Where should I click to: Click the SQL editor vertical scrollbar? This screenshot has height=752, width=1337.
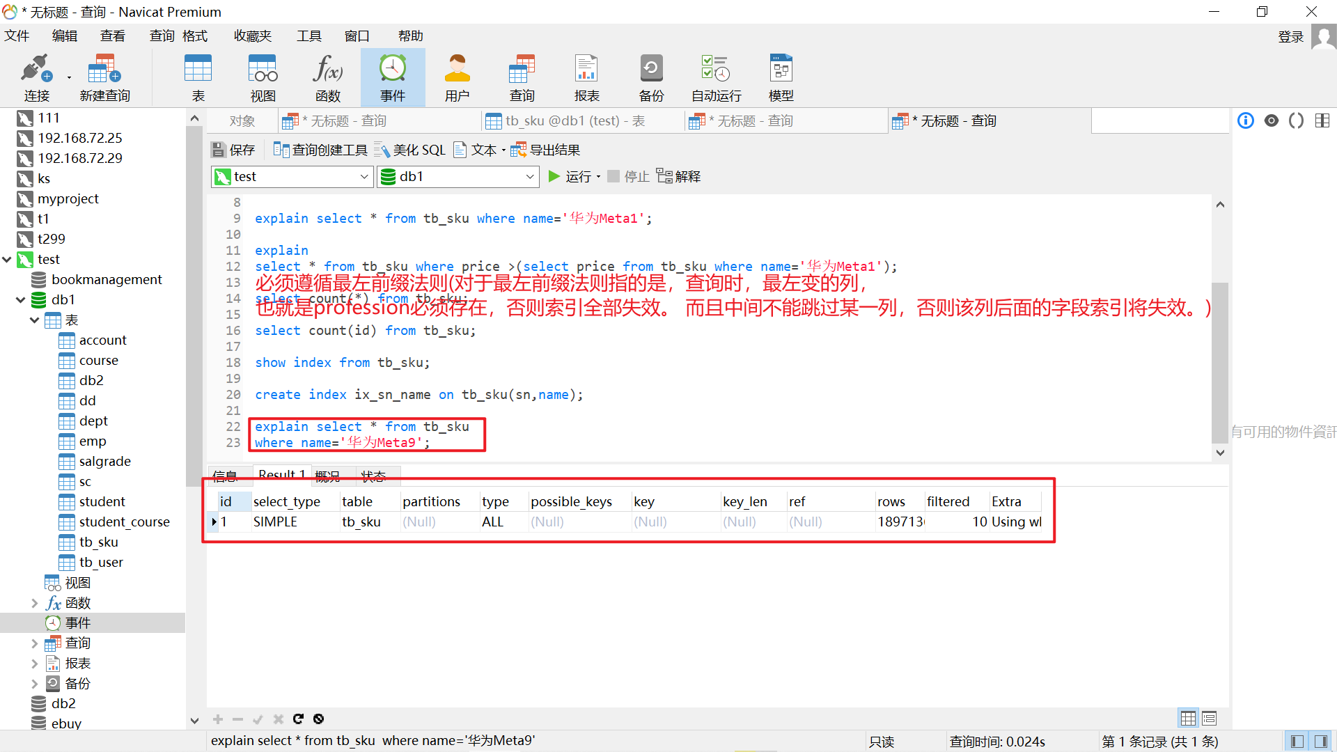tap(1219, 362)
